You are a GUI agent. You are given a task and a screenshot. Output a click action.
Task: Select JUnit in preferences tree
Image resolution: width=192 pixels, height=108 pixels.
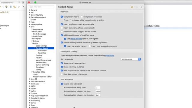click(x=35, y=74)
